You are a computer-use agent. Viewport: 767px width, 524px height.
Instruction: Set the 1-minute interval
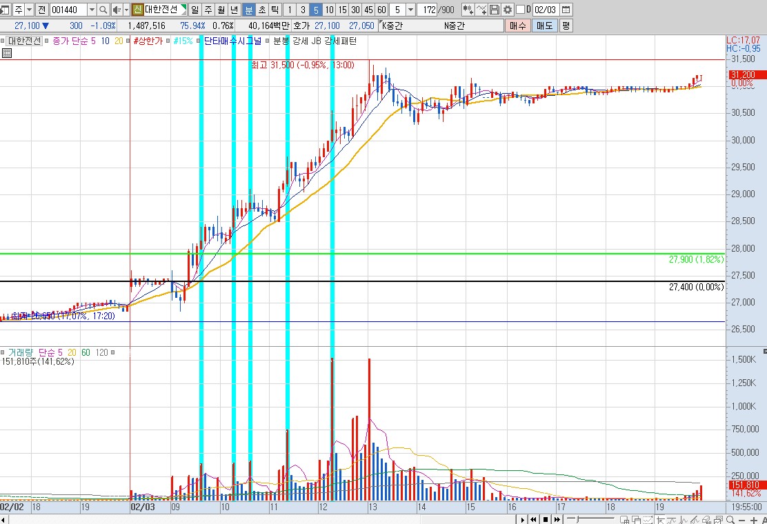tap(290, 9)
